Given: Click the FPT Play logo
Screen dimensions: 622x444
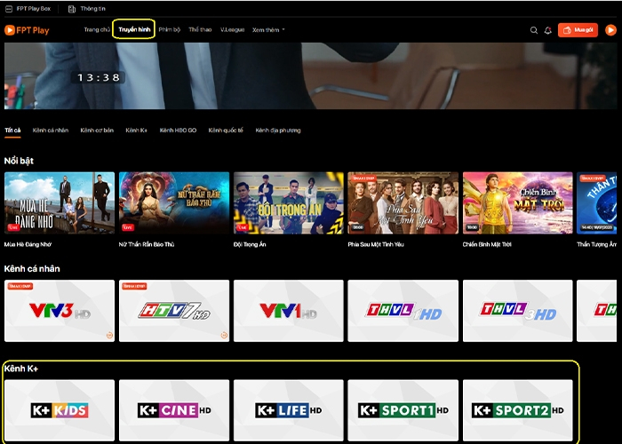Looking at the screenshot, I should point(27,30).
